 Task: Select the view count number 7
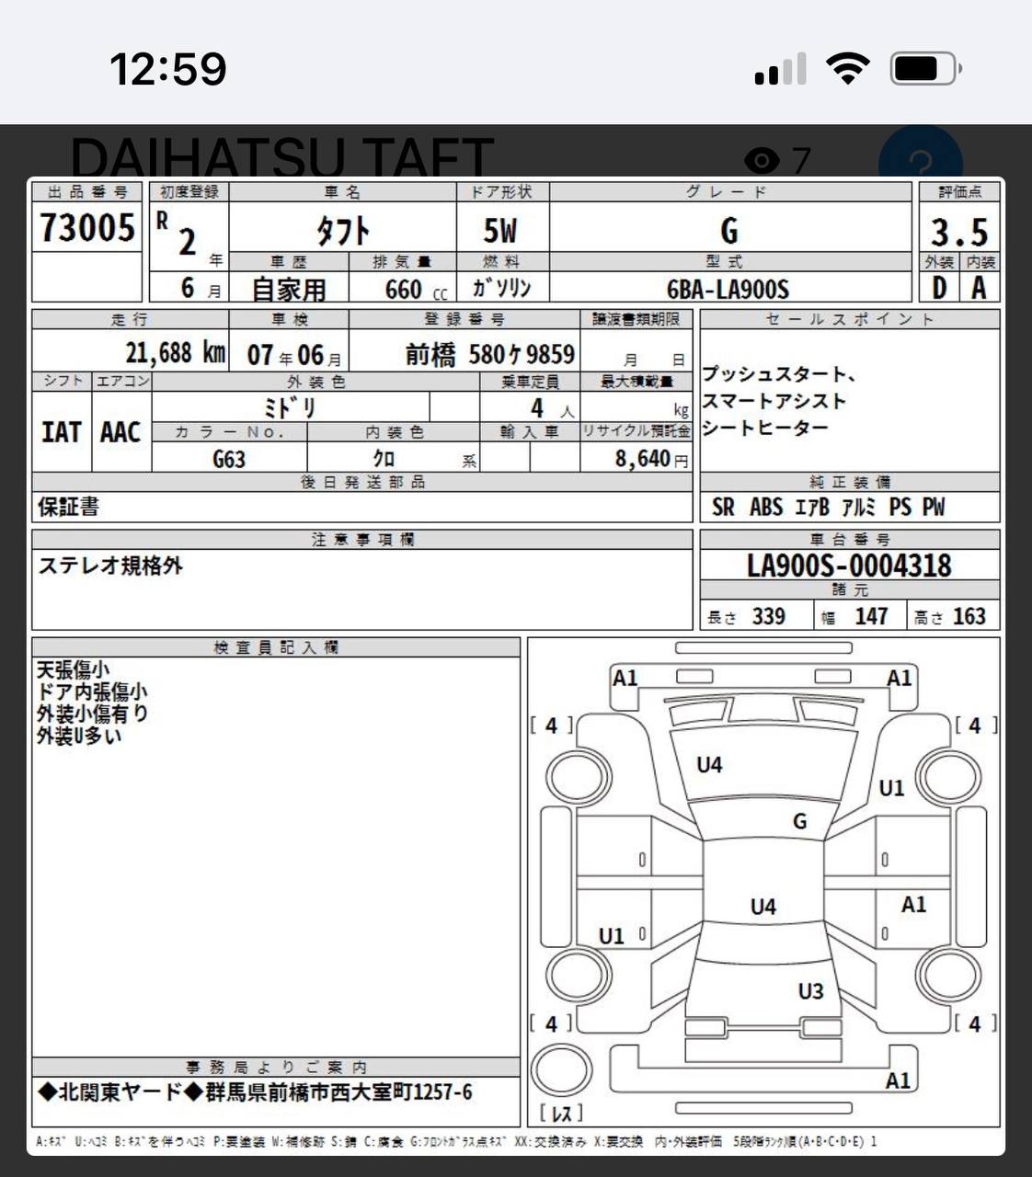[801, 161]
